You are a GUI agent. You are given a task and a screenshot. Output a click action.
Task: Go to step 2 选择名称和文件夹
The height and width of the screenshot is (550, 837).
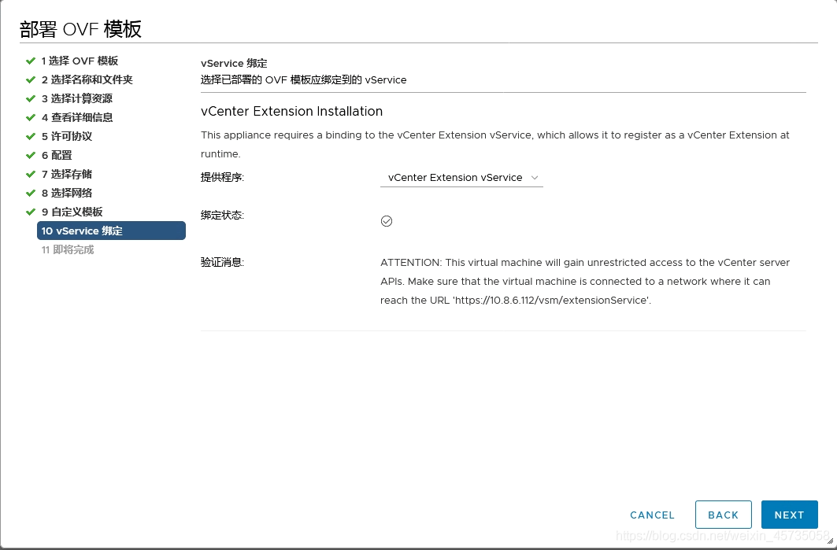87,79
